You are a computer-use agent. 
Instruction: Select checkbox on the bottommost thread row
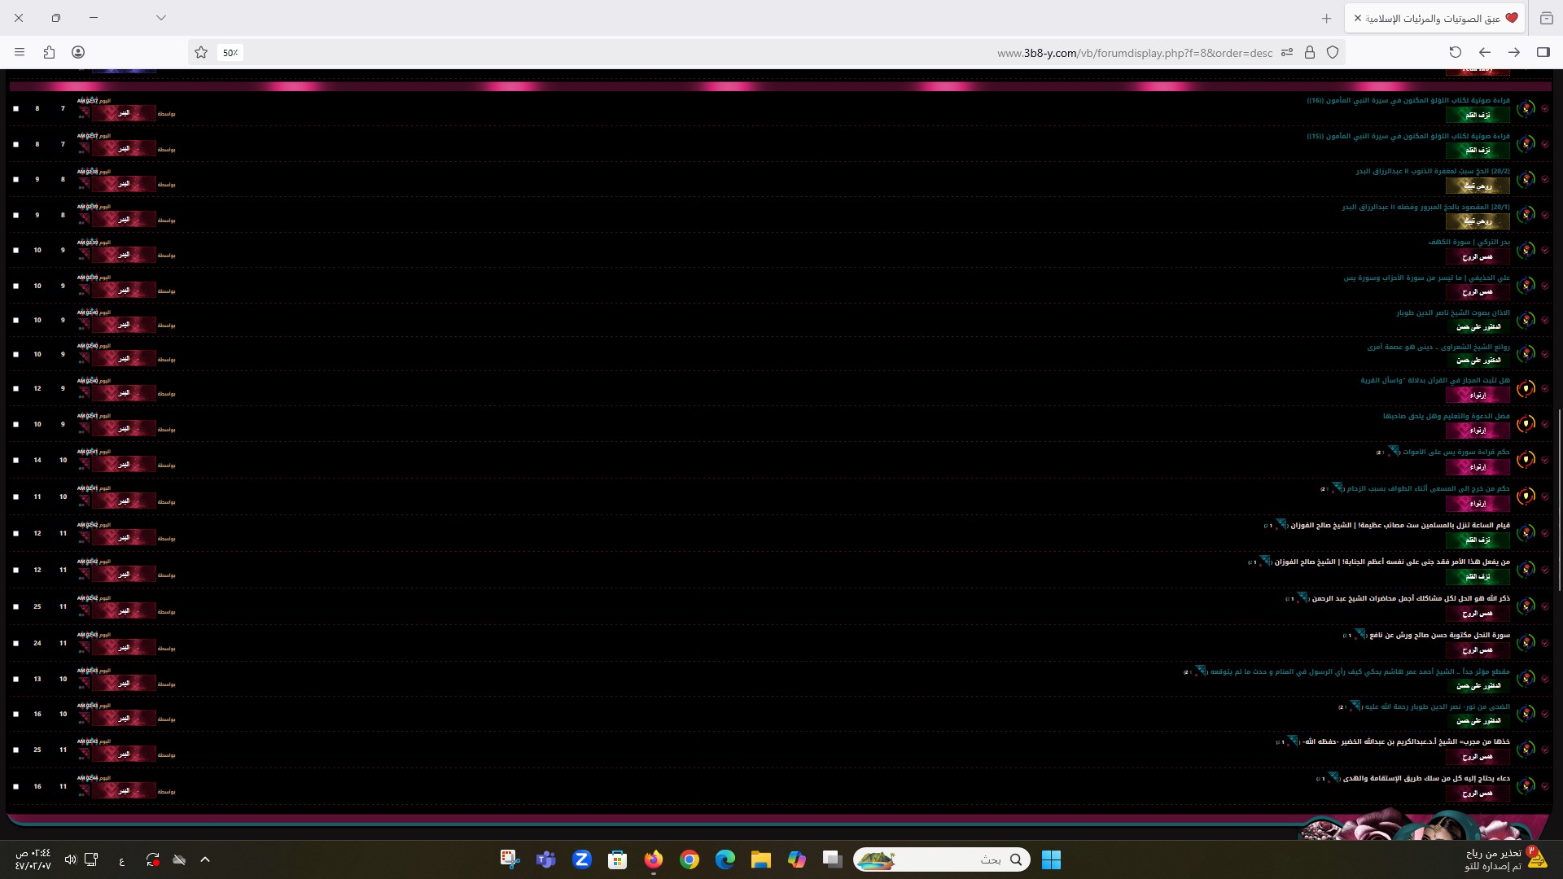(x=15, y=786)
